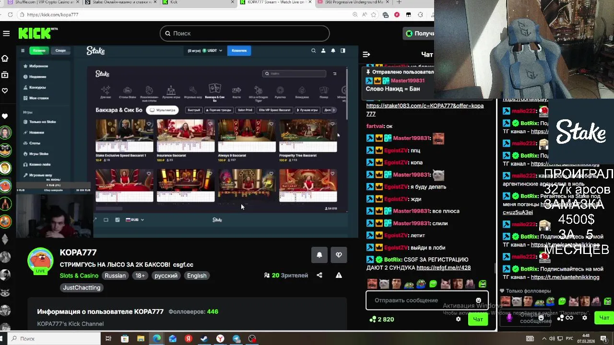The height and width of the screenshot is (345, 614).
Task: Favorite Stake Exclusive Speed Baccarat 1 heart icon
Action: 149,124
